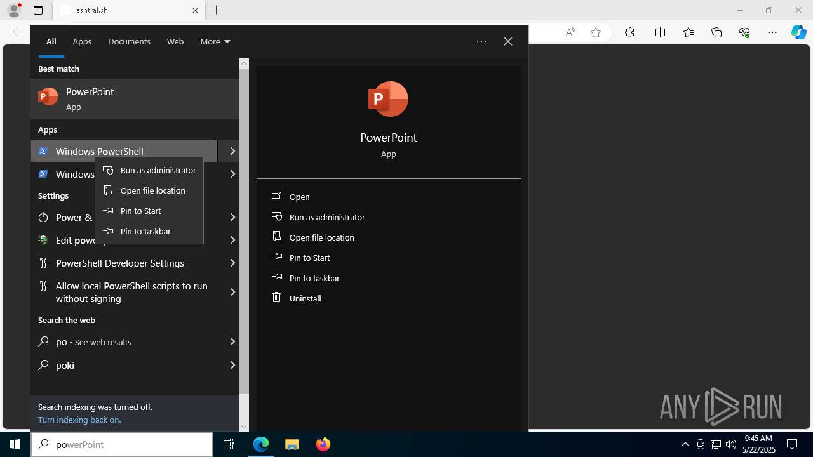The width and height of the screenshot is (813, 457).
Task: Open Task View on taskbar
Action: point(229,444)
